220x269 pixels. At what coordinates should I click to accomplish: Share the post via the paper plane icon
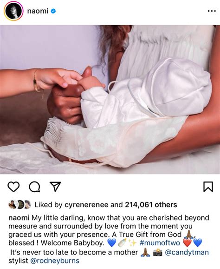point(55,187)
